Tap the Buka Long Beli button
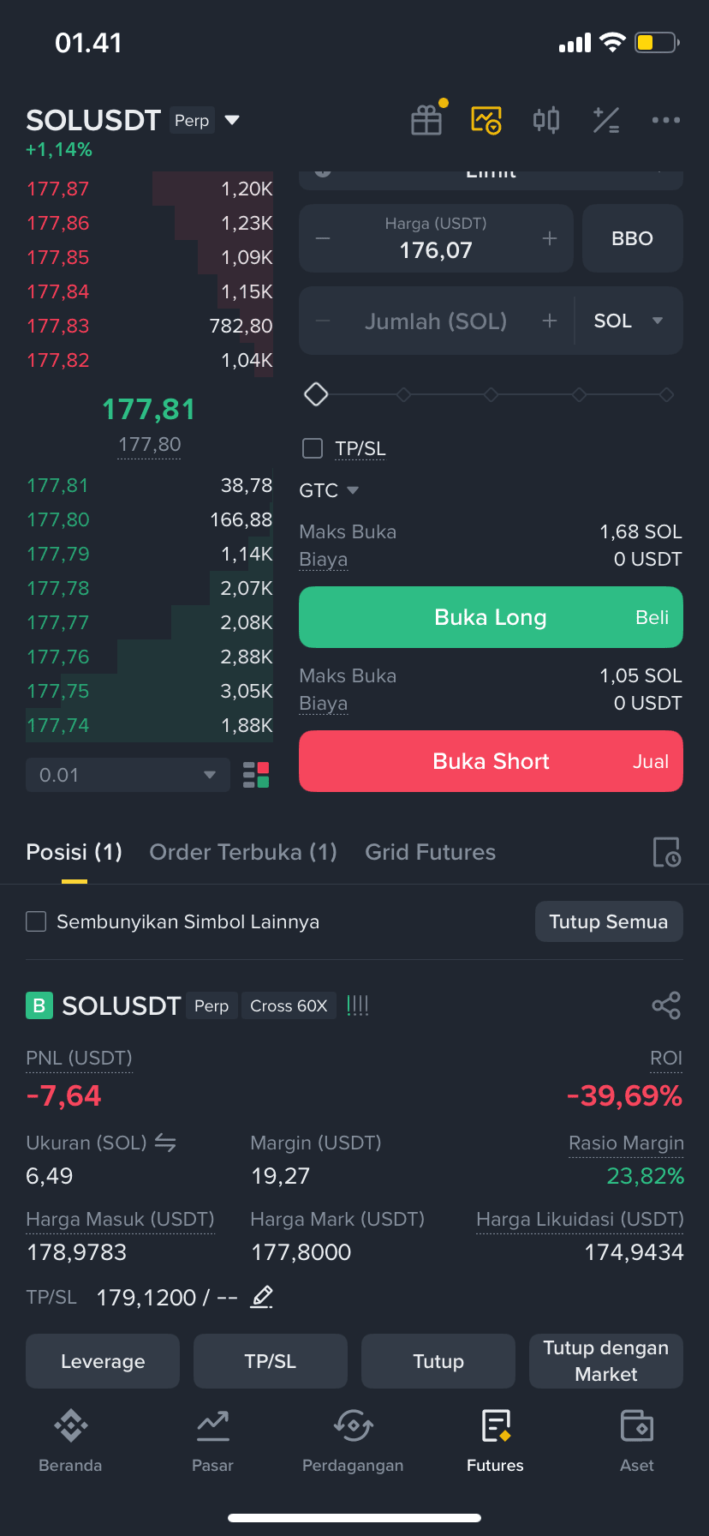The width and height of the screenshot is (709, 1536). pyautogui.click(x=491, y=617)
